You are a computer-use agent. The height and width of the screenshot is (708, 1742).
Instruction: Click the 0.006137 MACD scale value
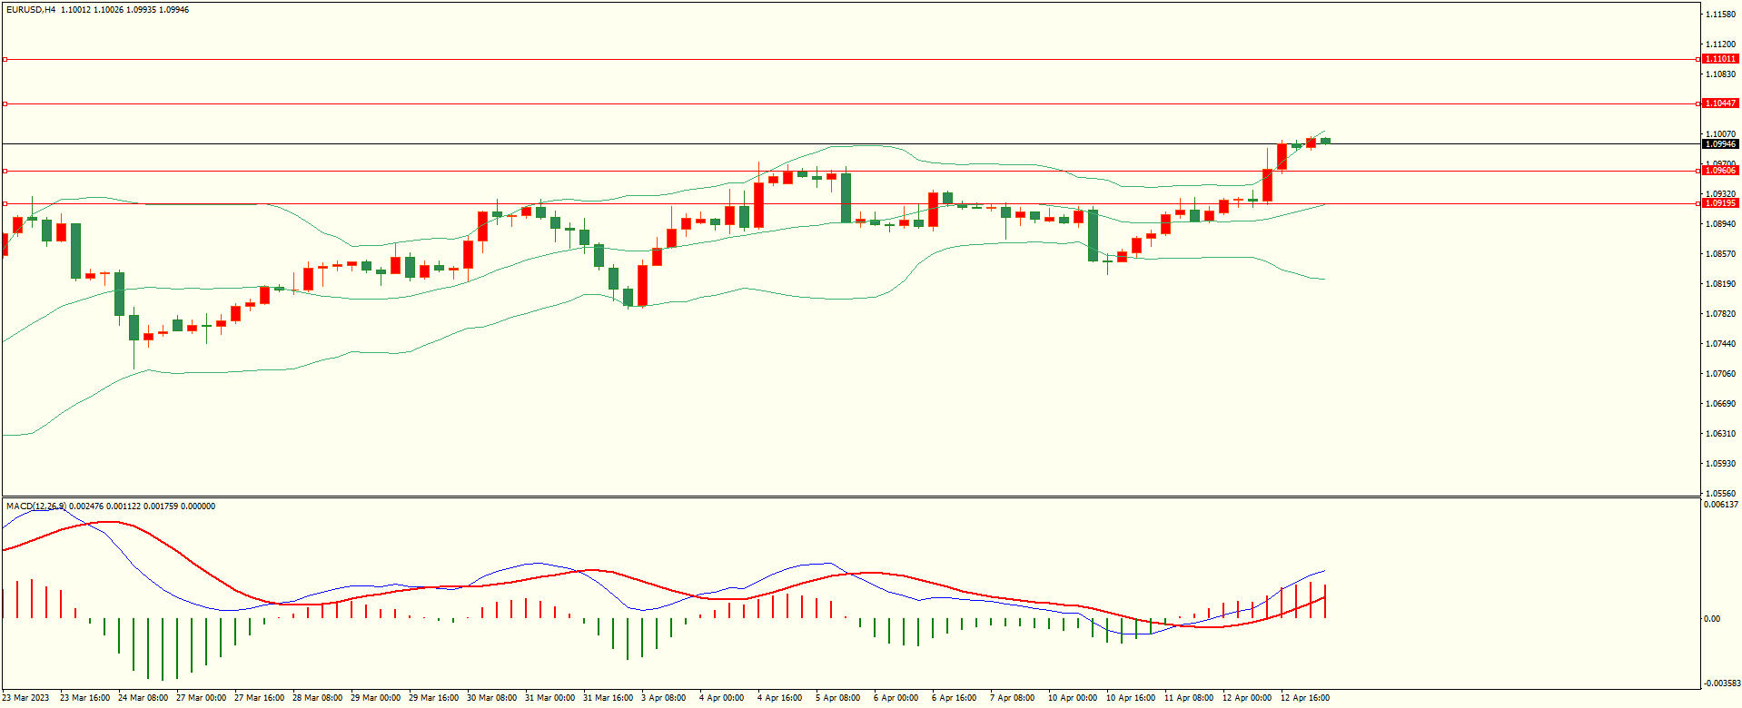[x=1720, y=505]
